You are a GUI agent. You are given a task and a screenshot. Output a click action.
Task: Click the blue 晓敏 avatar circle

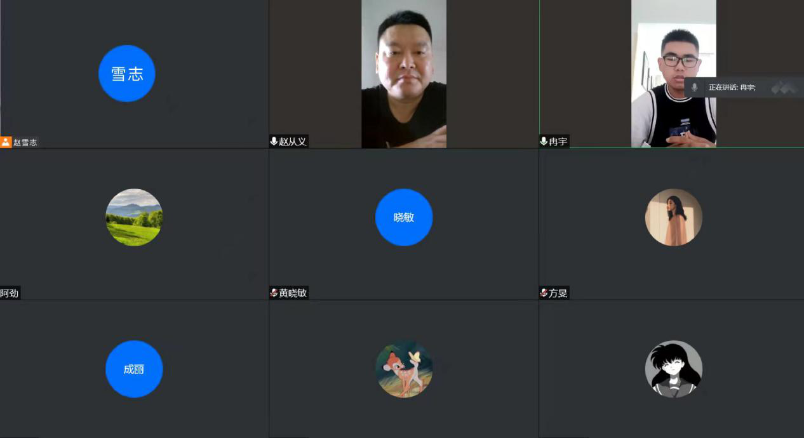[x=404, y=217]
